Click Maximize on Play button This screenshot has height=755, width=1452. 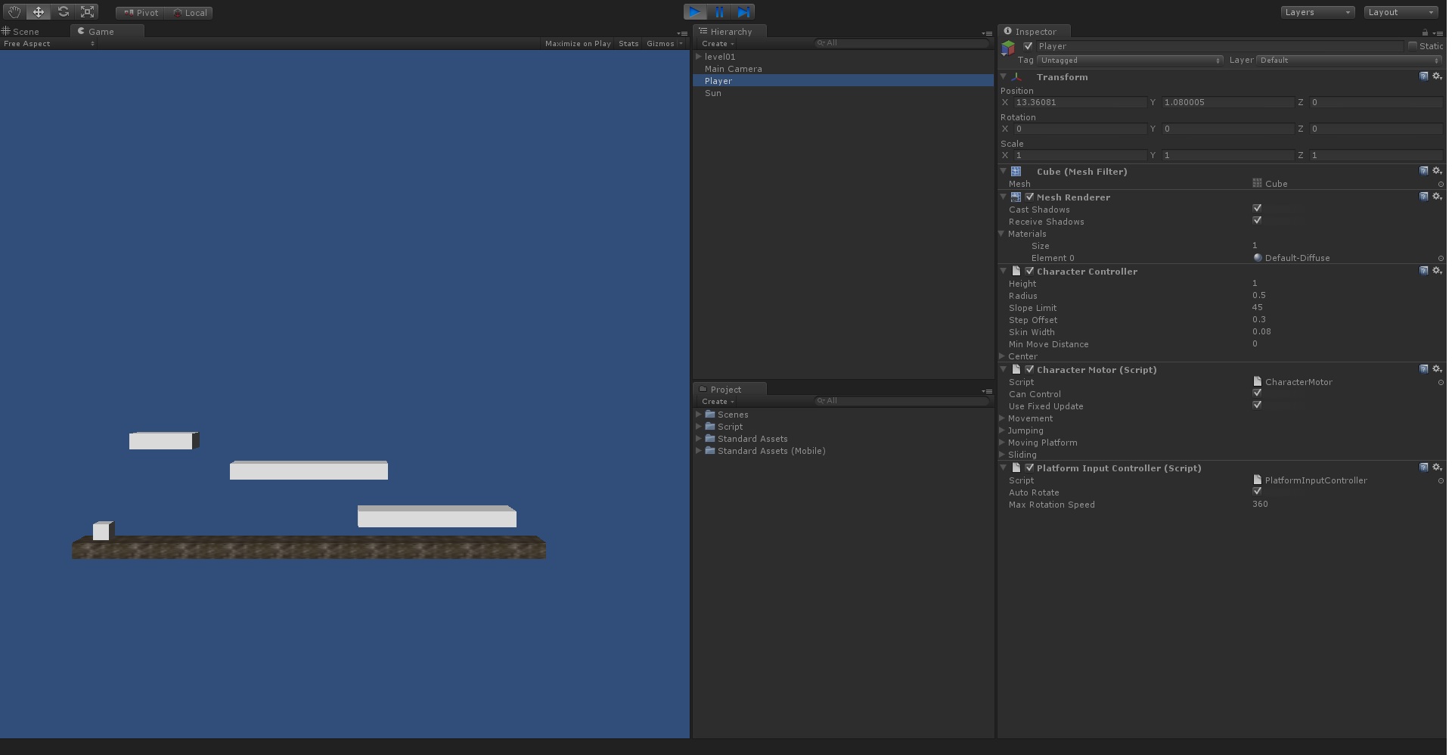pos(578,44)
